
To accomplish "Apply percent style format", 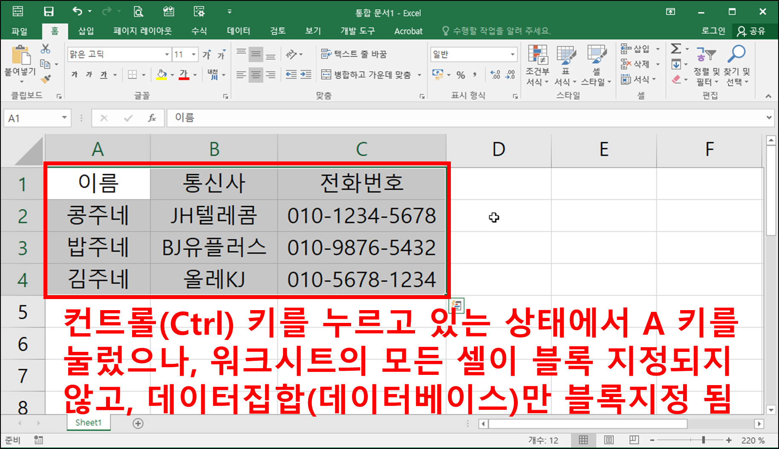I will [x=461, y=75].
